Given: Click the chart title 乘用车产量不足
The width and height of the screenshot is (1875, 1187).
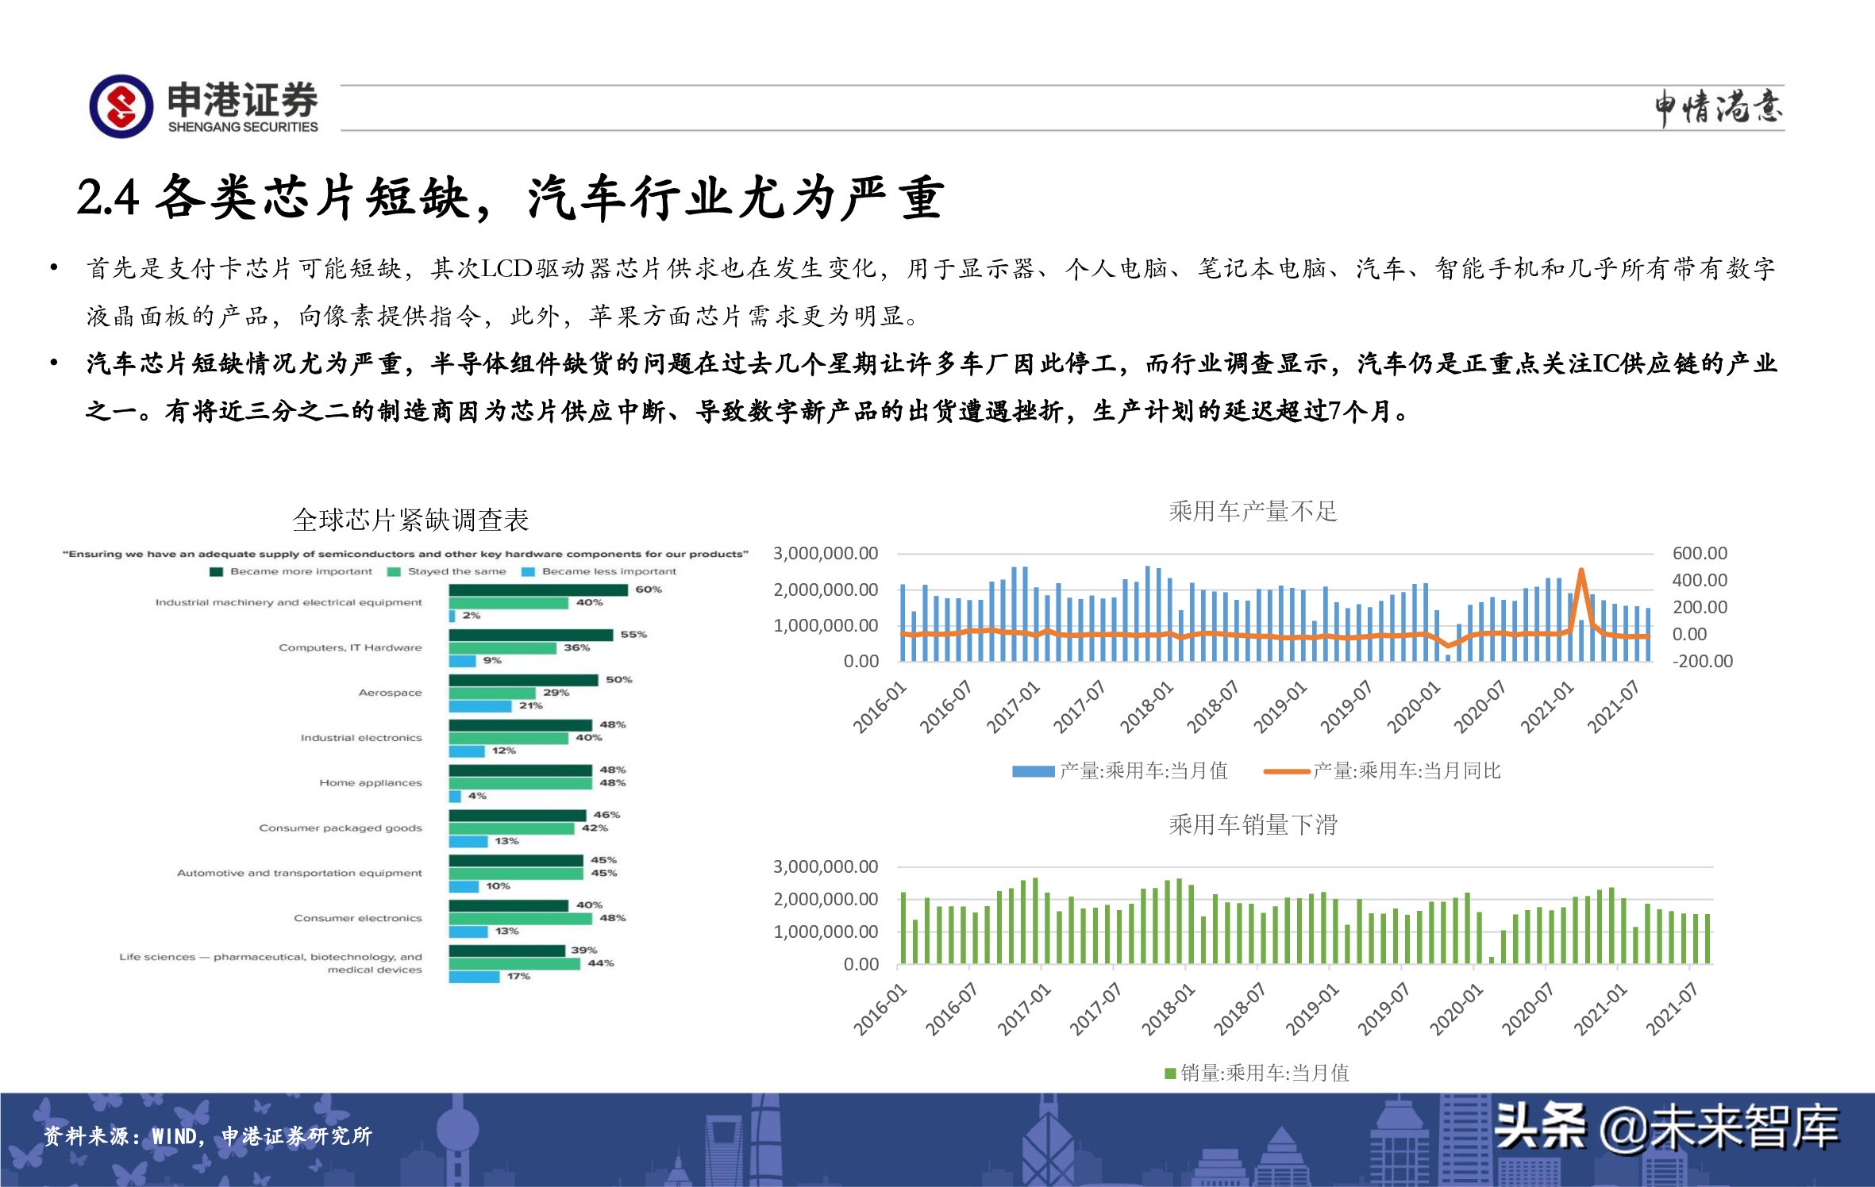Looking at the screenshot, I should pyautogui.click(x=1253, y=511).
